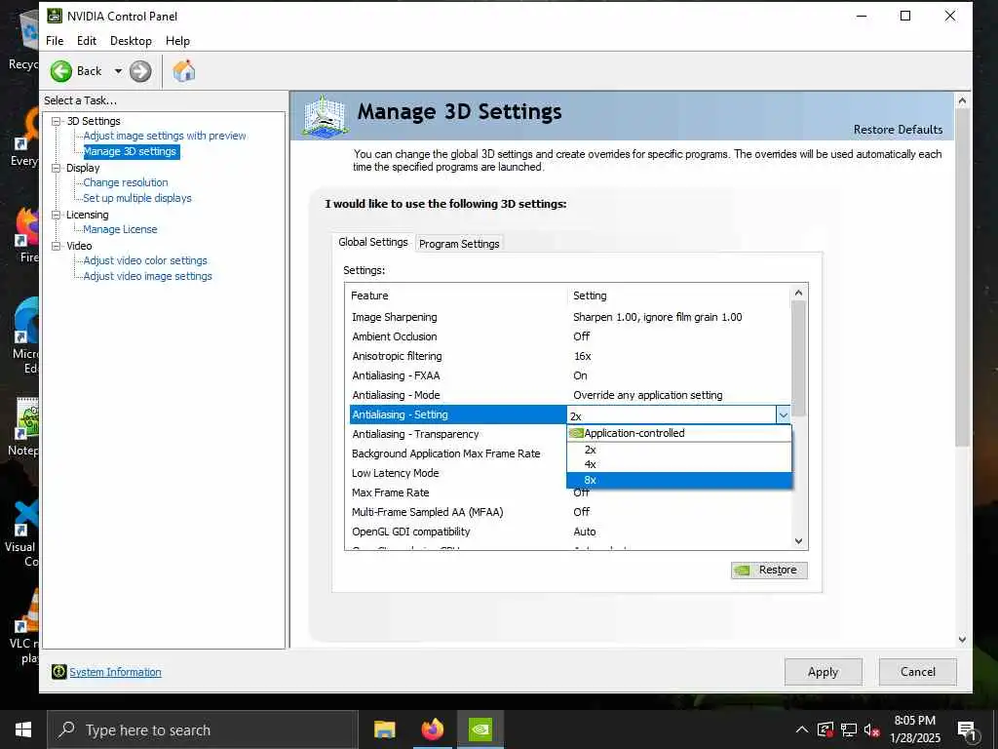Click the grey Forward arrow icon
Viewport: 998px width, 749px height.
(140, 71)
